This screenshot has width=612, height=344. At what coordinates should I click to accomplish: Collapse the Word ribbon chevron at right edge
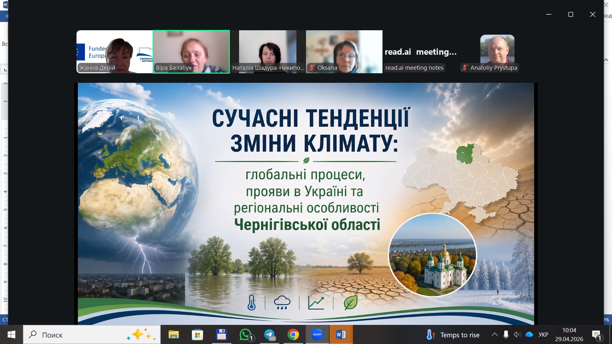tap(606, 60)
